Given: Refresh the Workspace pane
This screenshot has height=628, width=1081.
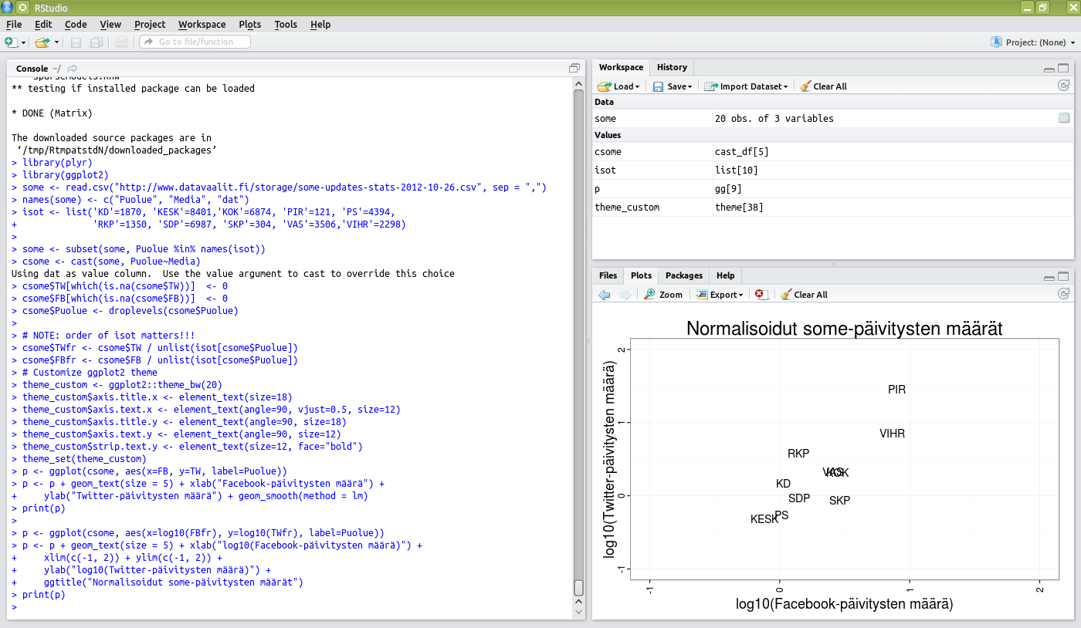Looking at the screenshot, I should tap(1064, 86).
